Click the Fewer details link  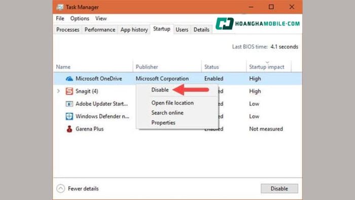coord(83,188)
